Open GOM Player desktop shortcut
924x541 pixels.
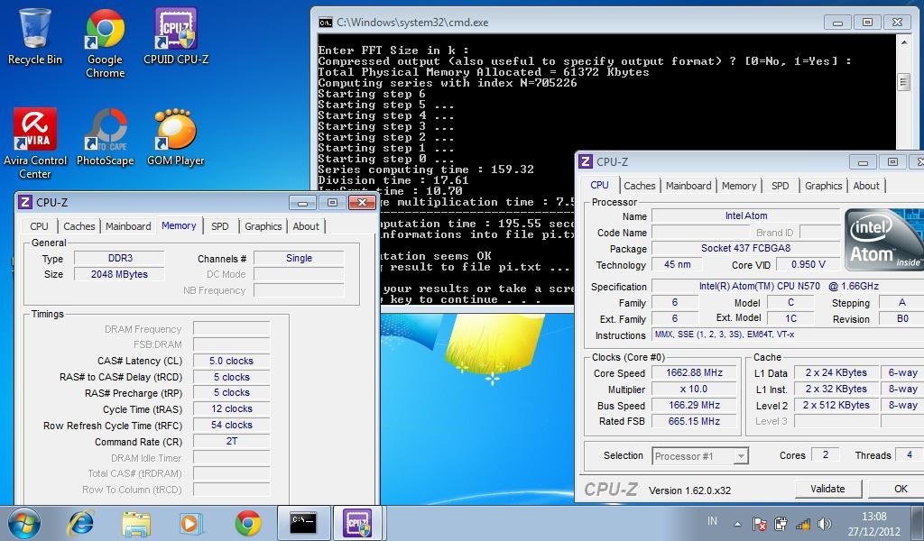pos(176,136)
